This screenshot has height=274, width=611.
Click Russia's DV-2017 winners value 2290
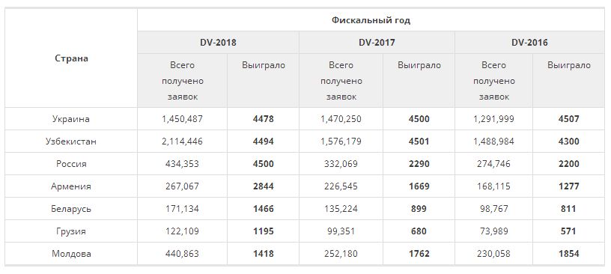419,164
